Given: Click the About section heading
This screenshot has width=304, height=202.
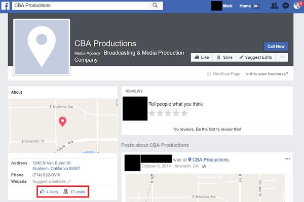Looking at the screenshot, I should tap(17, 92).
